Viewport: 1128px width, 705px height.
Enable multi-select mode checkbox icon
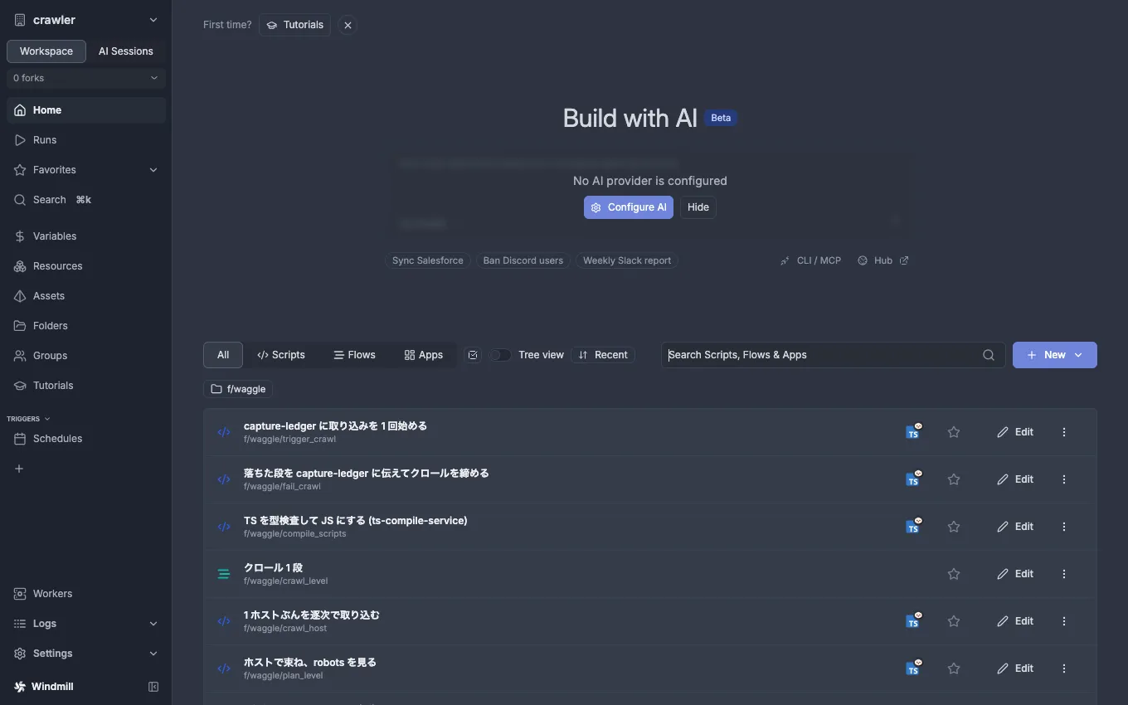[473, 355]
